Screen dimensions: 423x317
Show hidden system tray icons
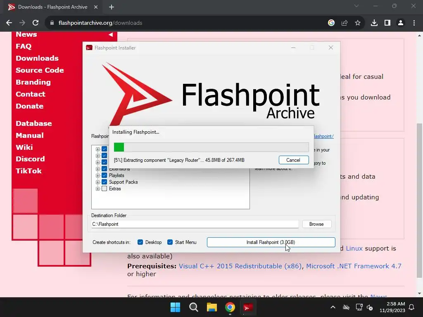[x=333, y=307]
